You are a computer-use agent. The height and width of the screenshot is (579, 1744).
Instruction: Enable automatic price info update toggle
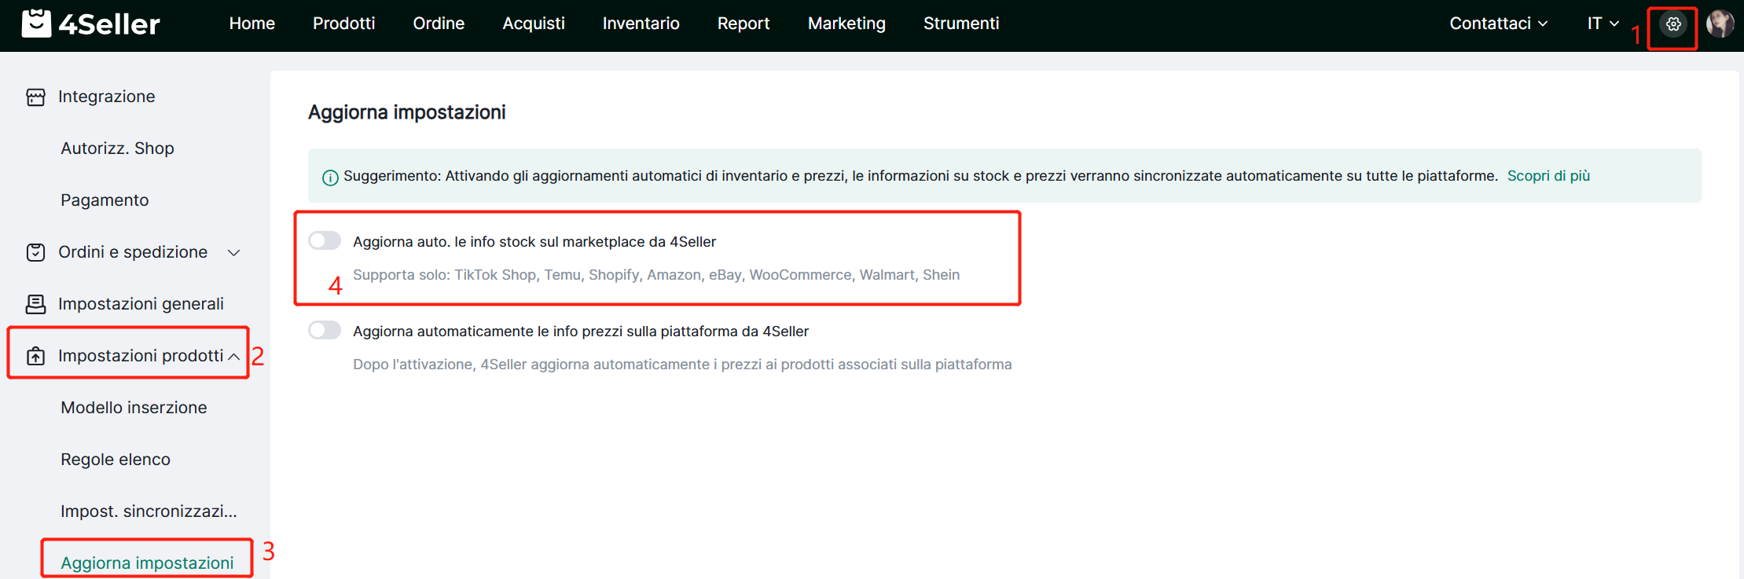tap(325, 330)
